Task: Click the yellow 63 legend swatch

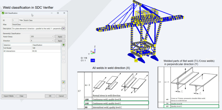Action: [136, 61]
